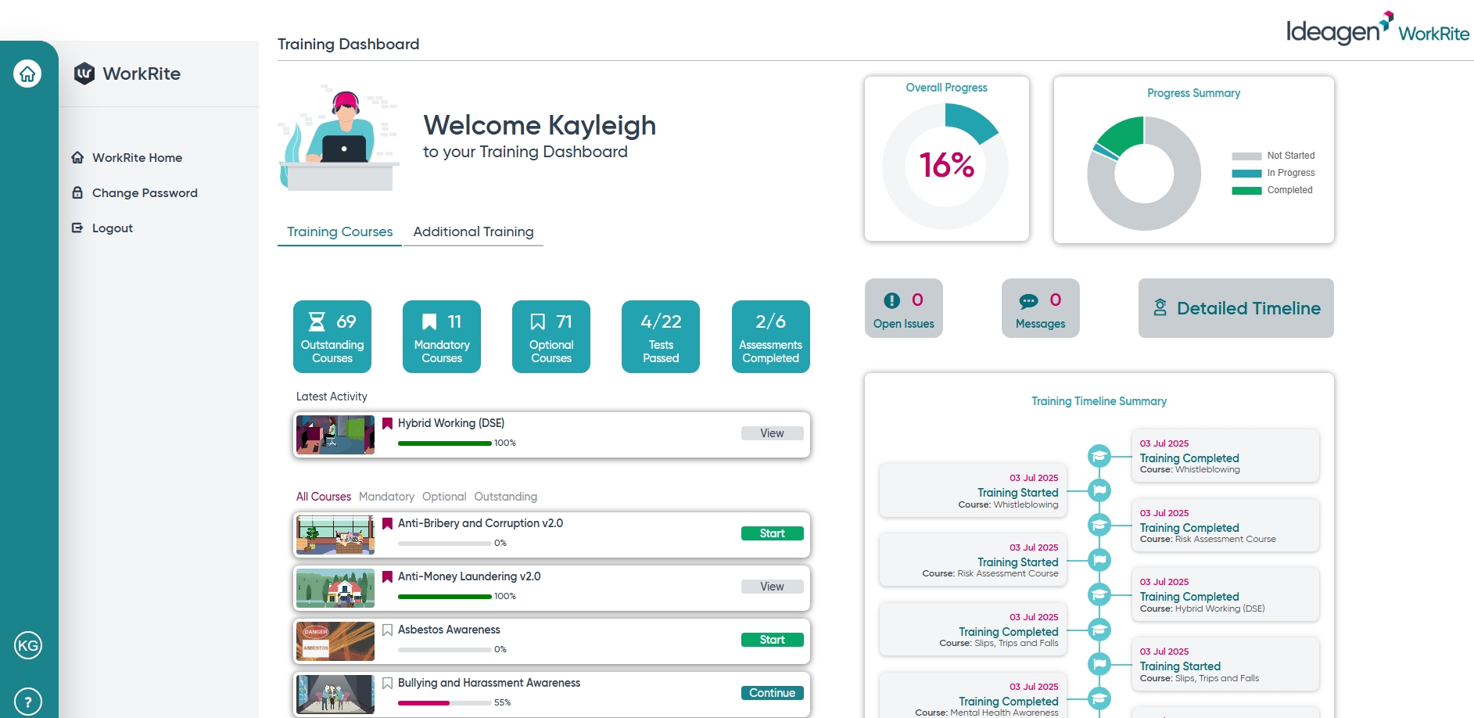1474x718 pixels.
Task: Open the Detailed Timeline
Action: coord(1236,308)
